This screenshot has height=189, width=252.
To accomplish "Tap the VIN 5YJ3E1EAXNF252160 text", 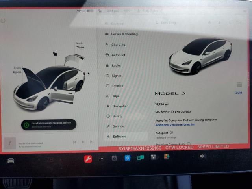I will tap(173, 112).
